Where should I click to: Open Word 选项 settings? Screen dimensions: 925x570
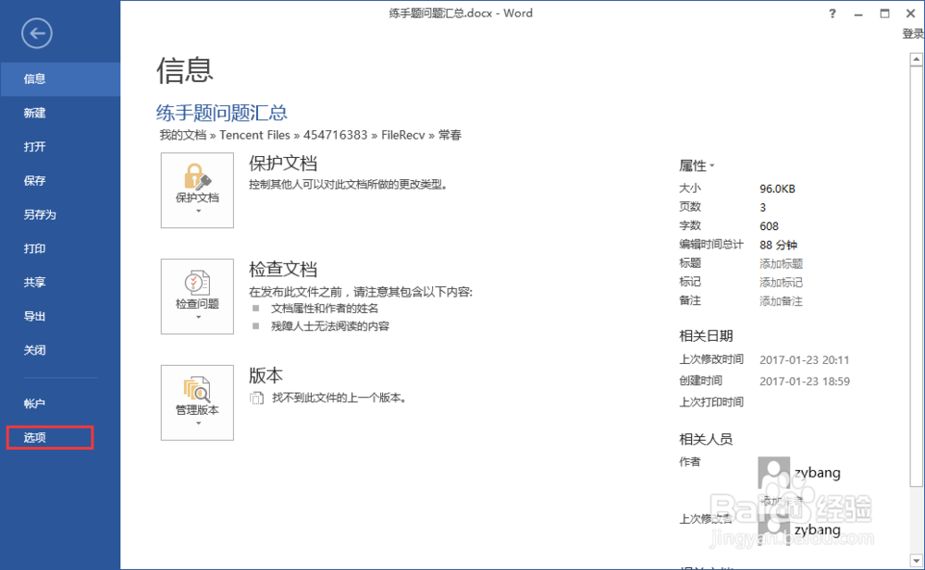(x=35, y=437)
